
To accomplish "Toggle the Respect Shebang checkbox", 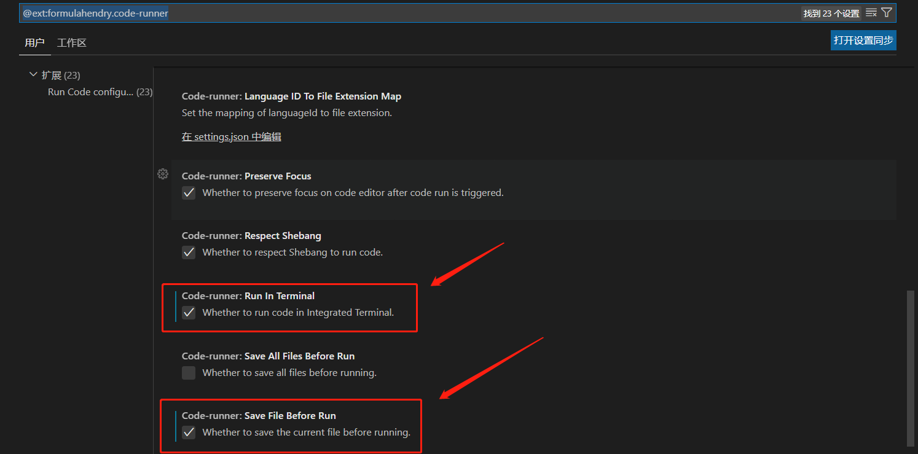I will (189, 252).
